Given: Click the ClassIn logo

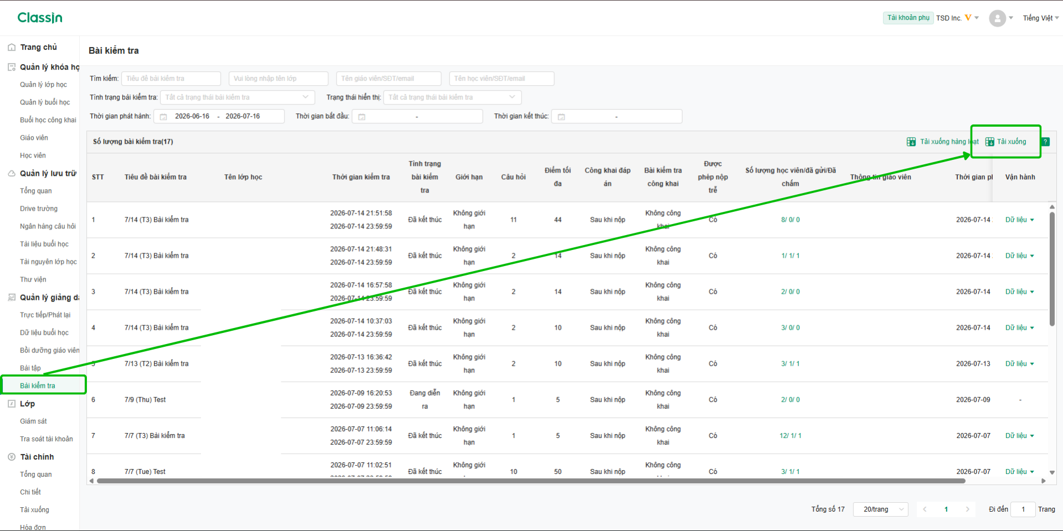Looking at the screenshot, I should click(x=40, y=18).
